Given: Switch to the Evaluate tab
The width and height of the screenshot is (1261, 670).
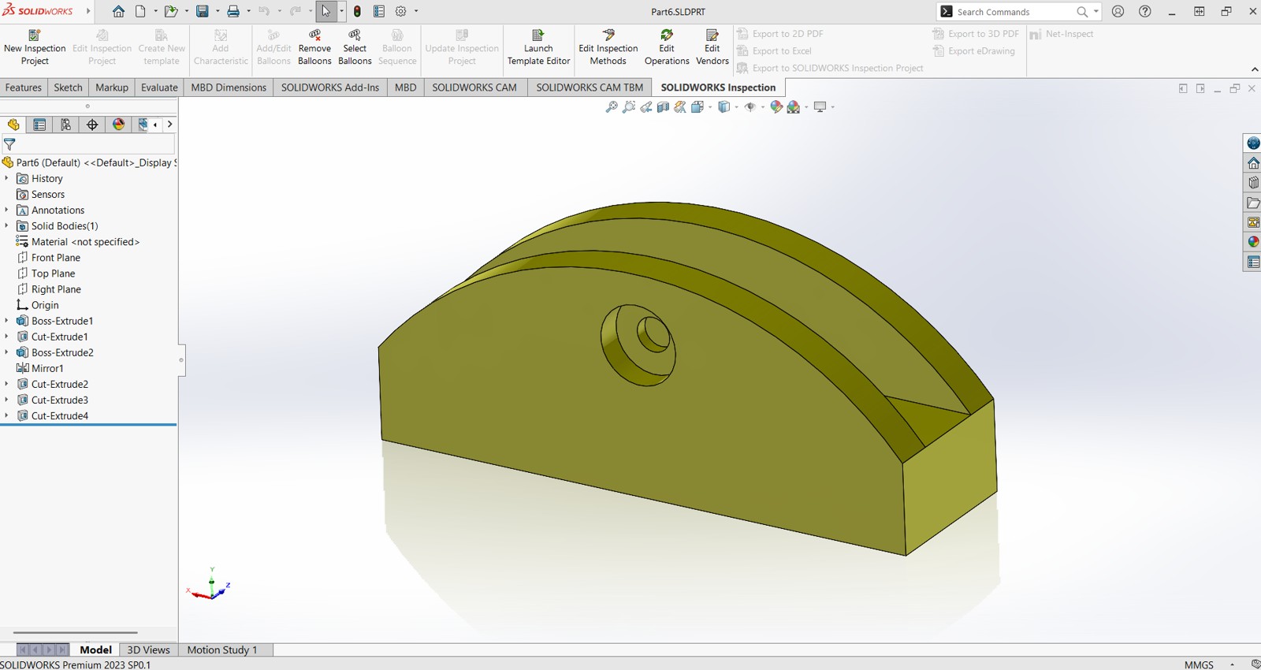Looking at the screenshot, I should point(159,87).
